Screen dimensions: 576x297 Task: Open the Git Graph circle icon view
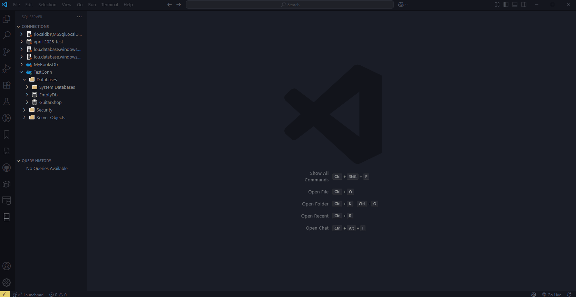coord(7,118)
